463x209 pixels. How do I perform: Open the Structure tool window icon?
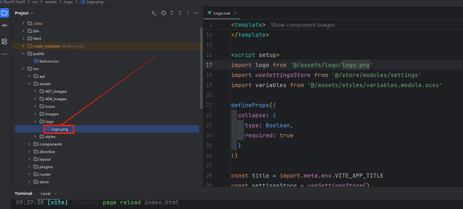4,41
